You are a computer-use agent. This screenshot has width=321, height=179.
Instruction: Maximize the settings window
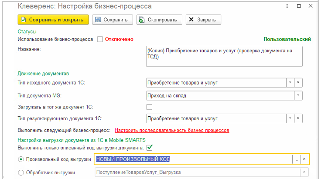click(299, 6)
